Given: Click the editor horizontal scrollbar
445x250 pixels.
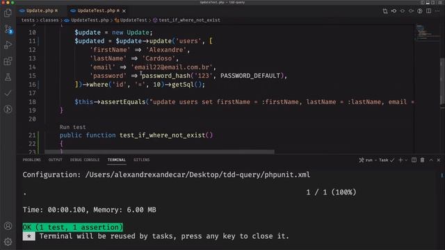Looking at the screenshot, I should point(159,152).
